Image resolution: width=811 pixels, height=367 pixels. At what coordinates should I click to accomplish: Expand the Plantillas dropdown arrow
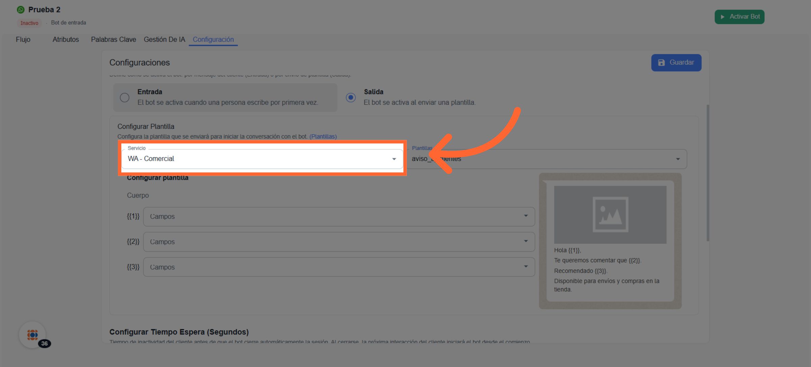coord(678,159)
